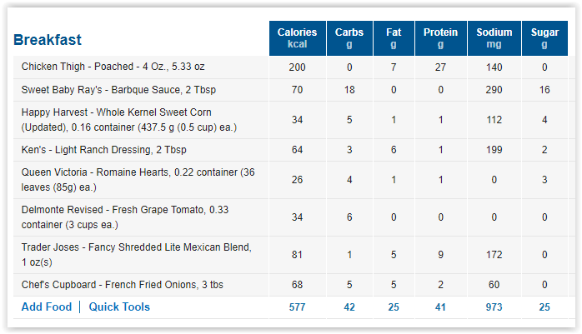
Task: Open Queen Victoria Romaine Hearts entry
Action: click(138, 180)
